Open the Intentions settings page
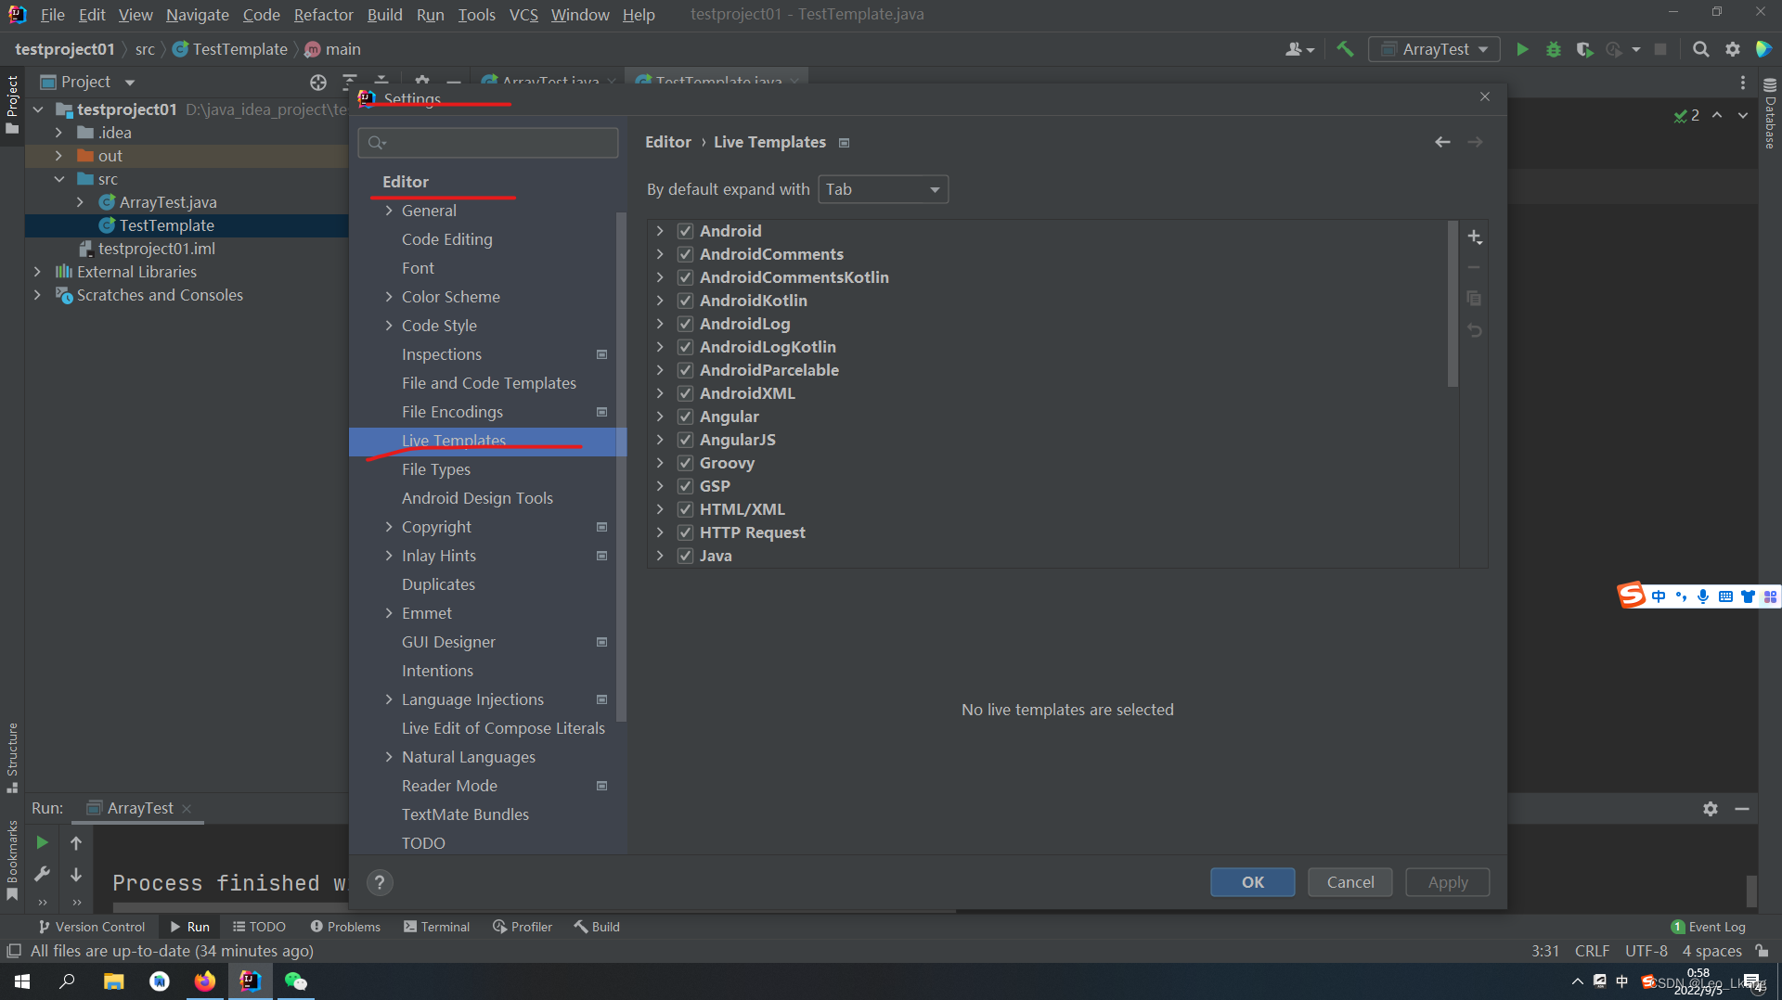This screenshot has width=1782, height=1000. pos(437,671)
